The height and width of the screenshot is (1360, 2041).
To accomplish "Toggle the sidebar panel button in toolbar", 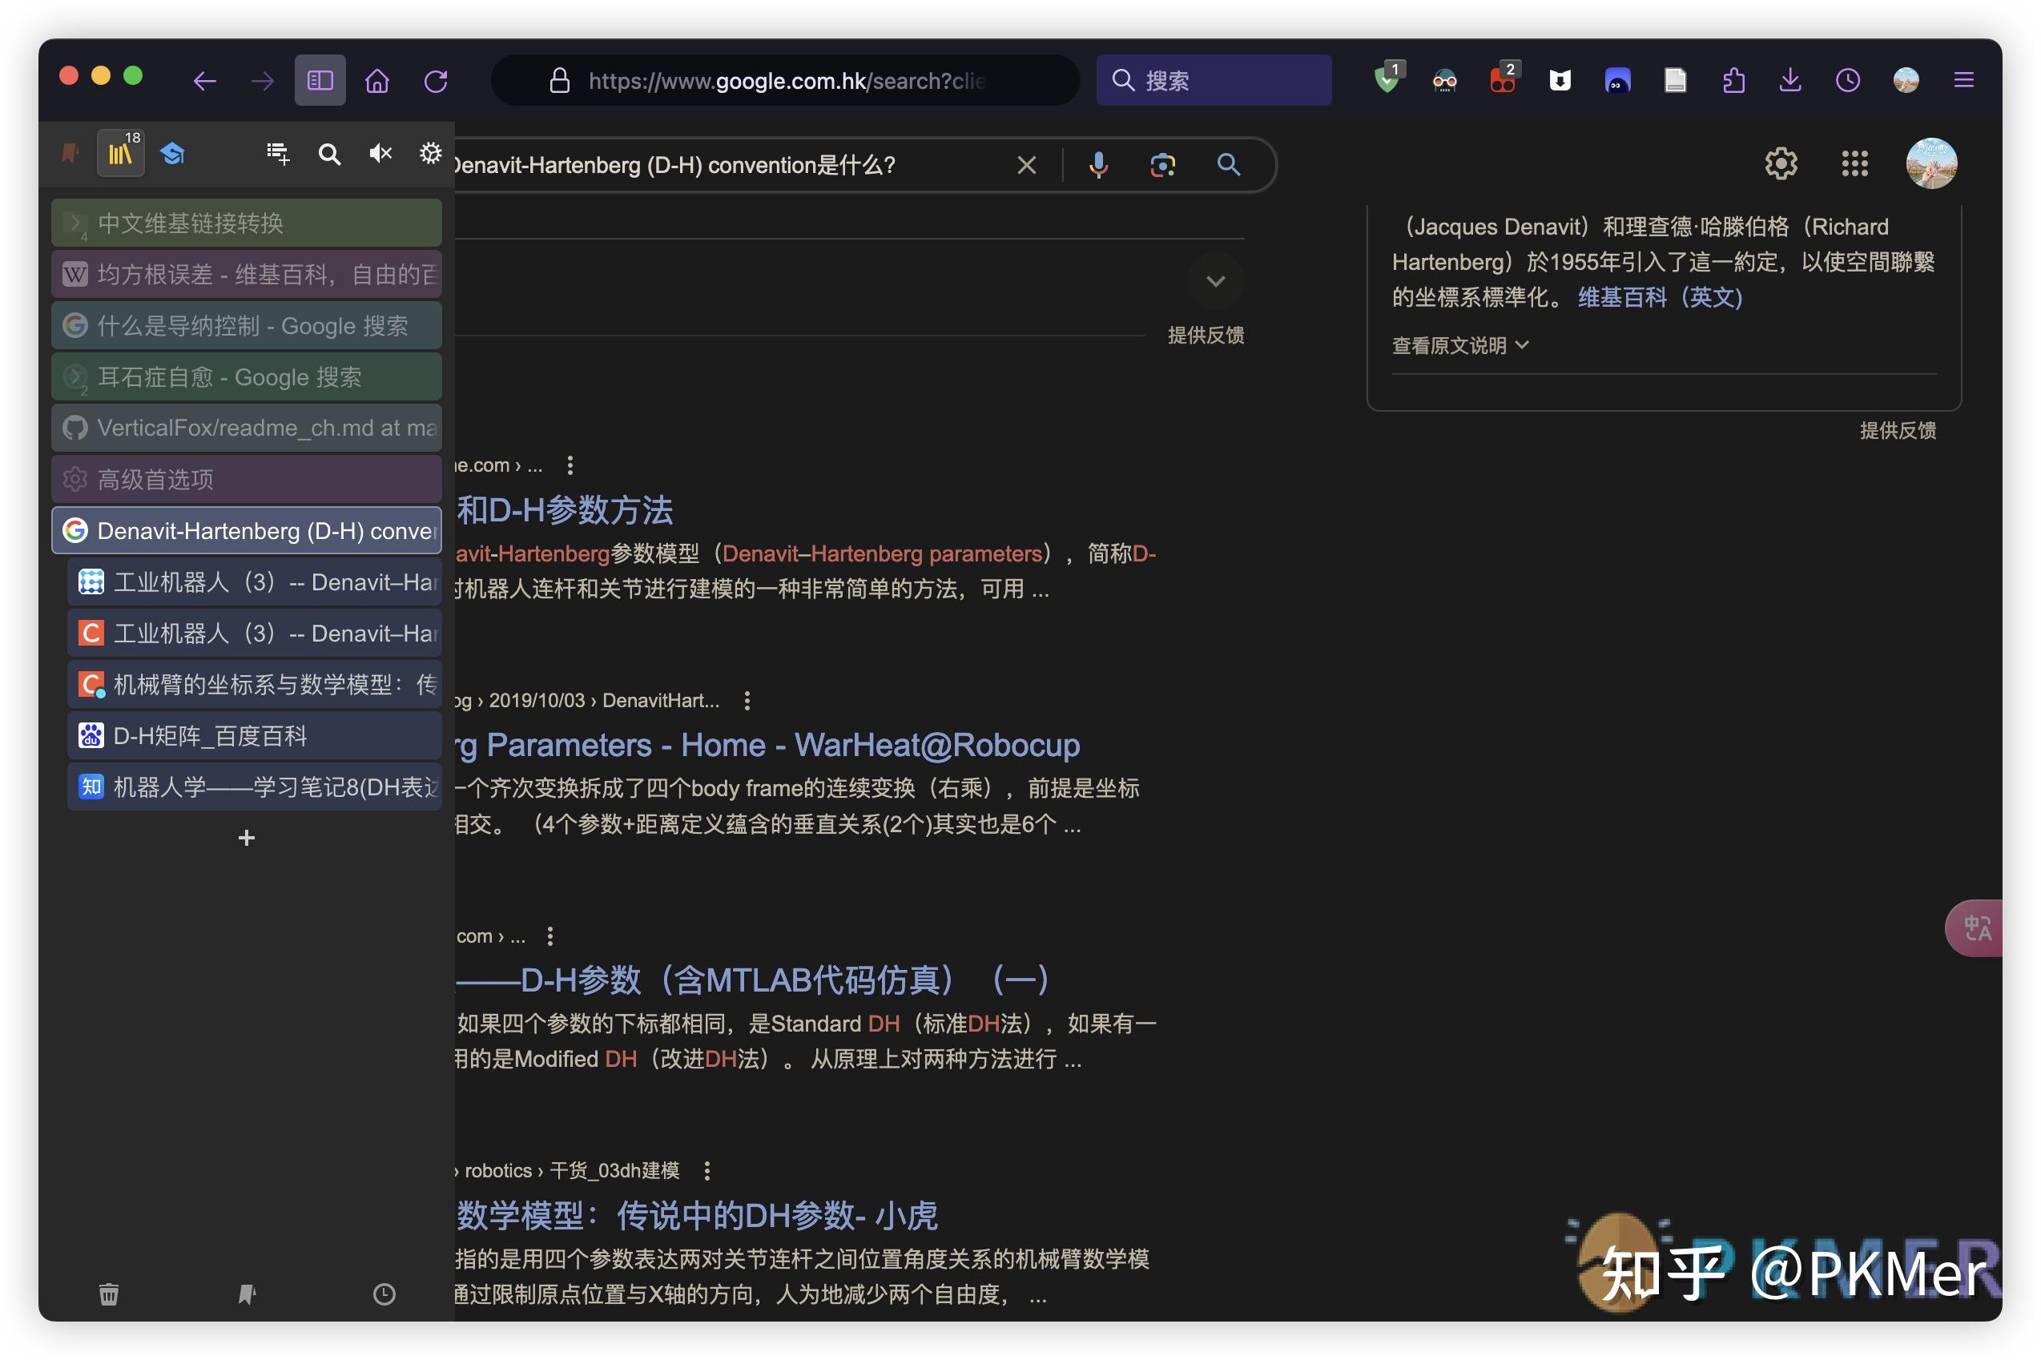I will click(x=319, y=80).
